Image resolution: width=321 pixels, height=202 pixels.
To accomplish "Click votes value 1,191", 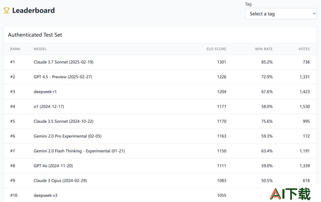I will (305, 151).
